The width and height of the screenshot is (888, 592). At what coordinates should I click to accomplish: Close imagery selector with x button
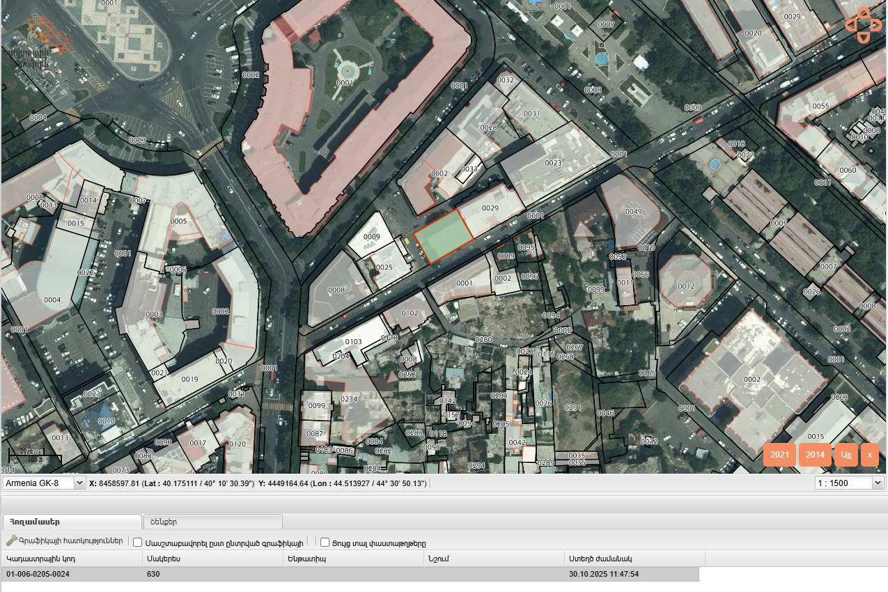coord(869,455)
